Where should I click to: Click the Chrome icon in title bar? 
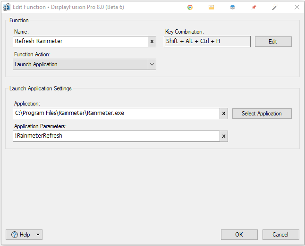pyautogui.click(x=190, y=7)
